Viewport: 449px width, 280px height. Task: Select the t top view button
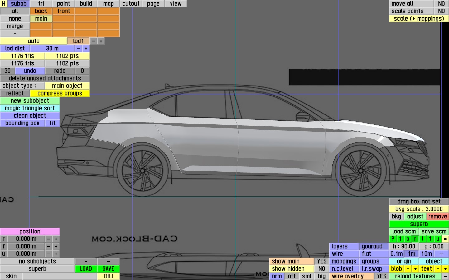point(430,239)
